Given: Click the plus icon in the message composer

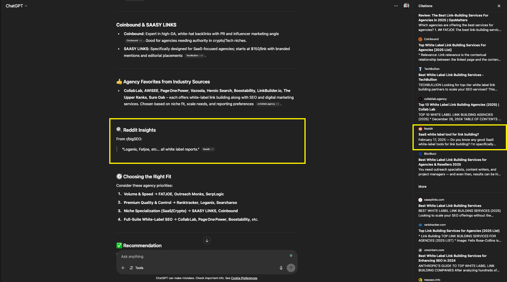Looking at the screenshot, I should [123, 268].
